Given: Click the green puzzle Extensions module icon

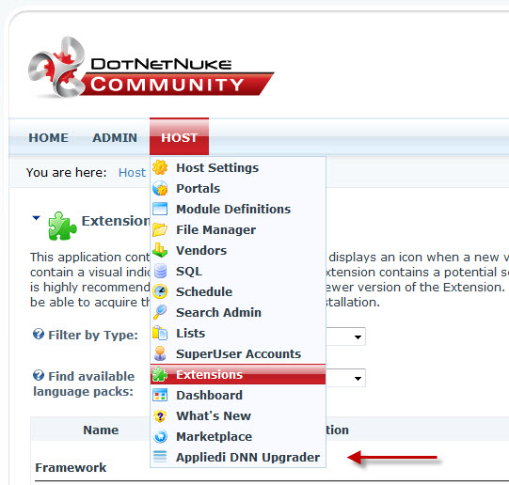Looking at the screenshot, I should pos(62,226).
